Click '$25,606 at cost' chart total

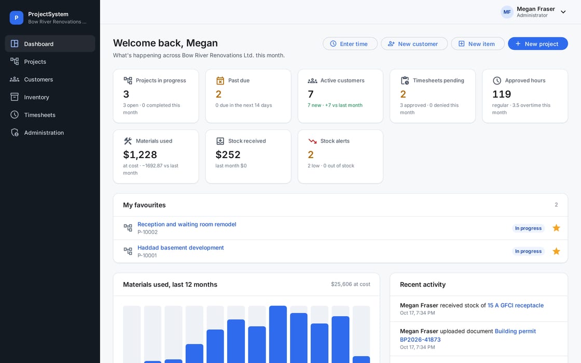(351, 284)
